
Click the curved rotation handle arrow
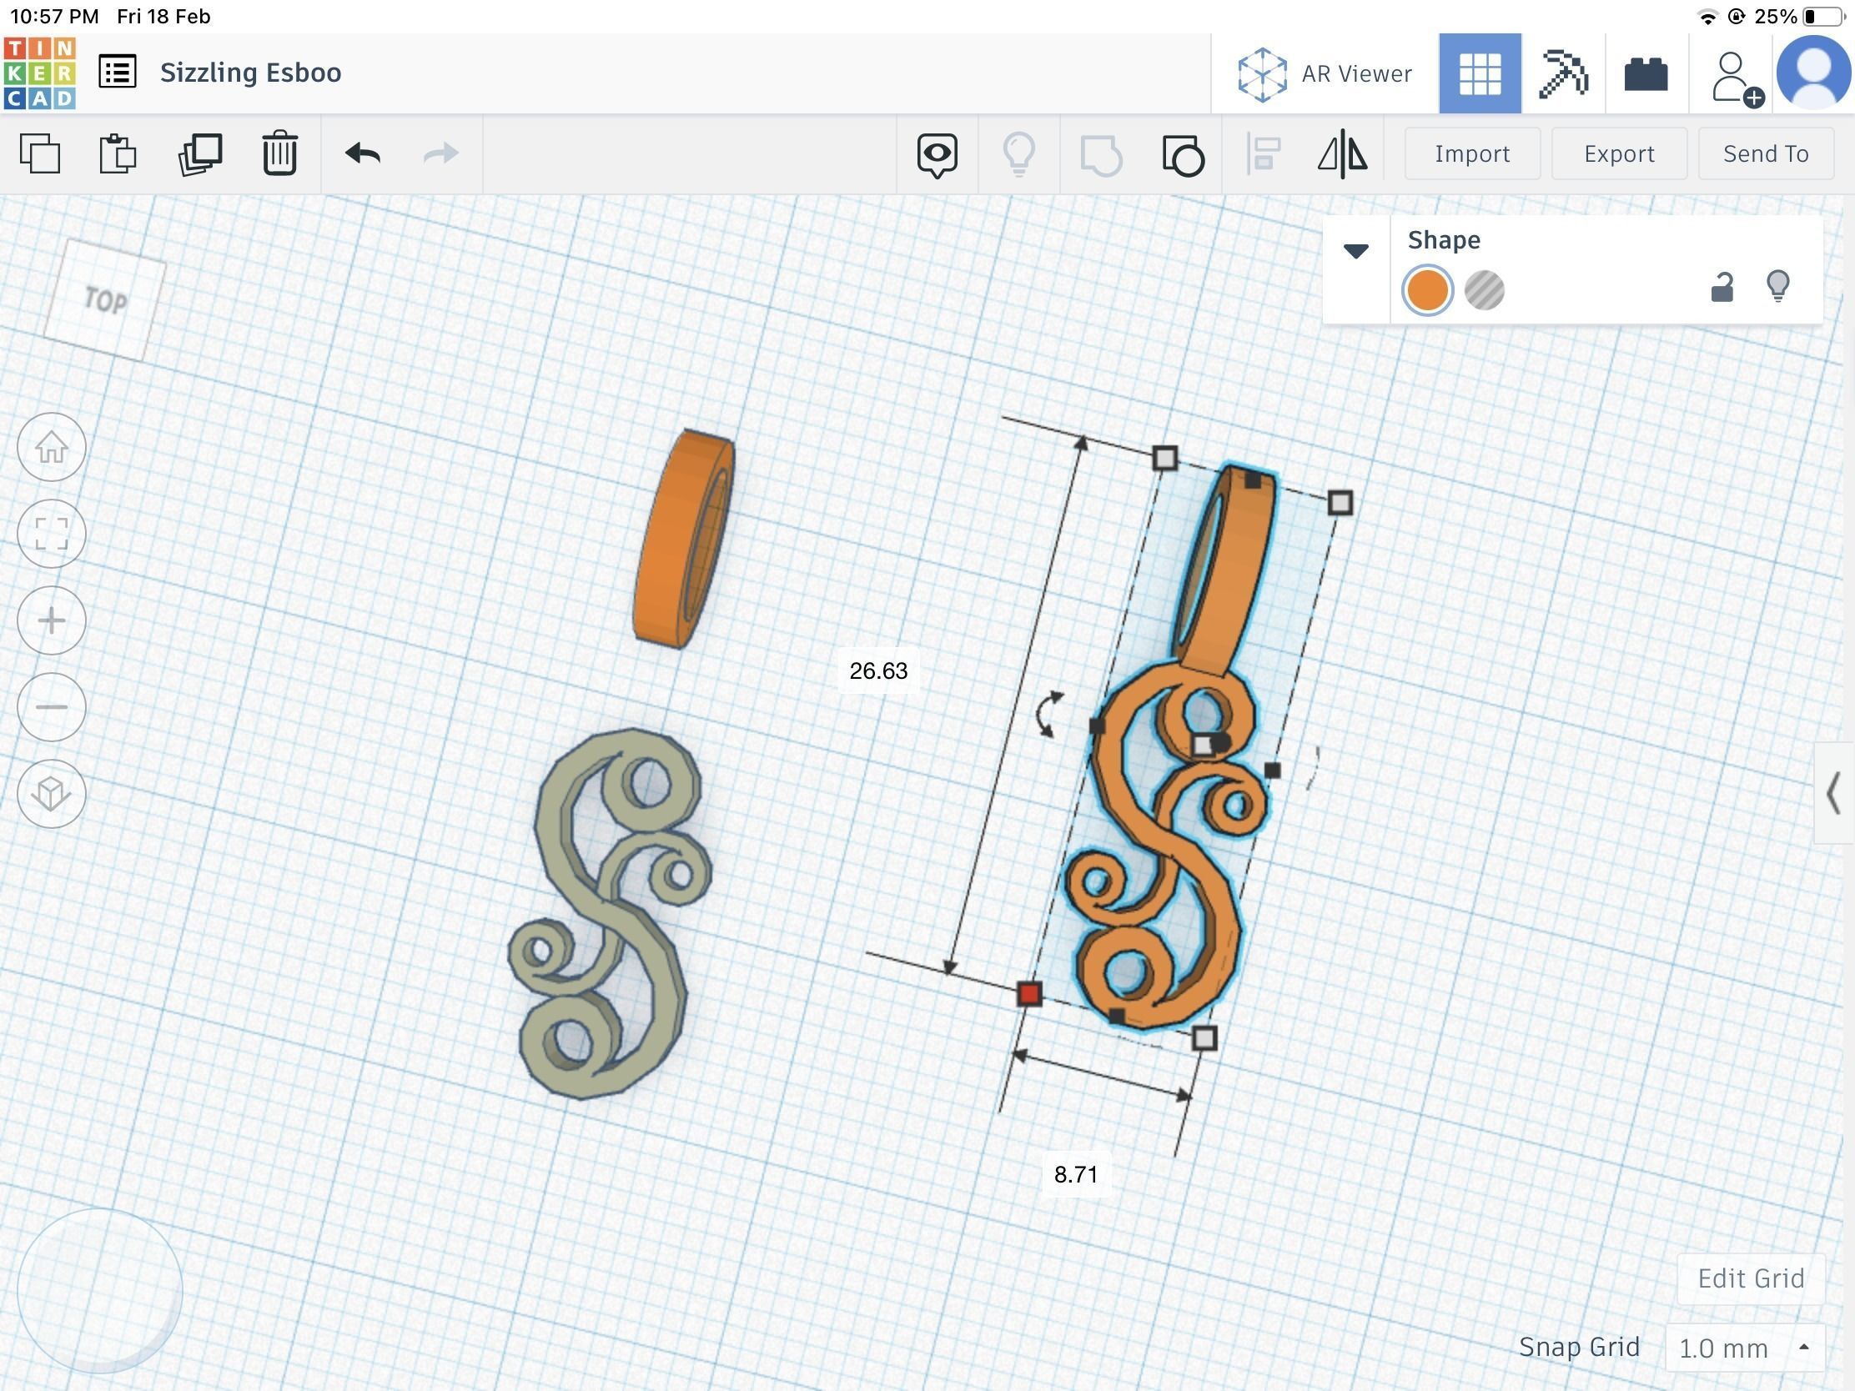click(1049, 716)
